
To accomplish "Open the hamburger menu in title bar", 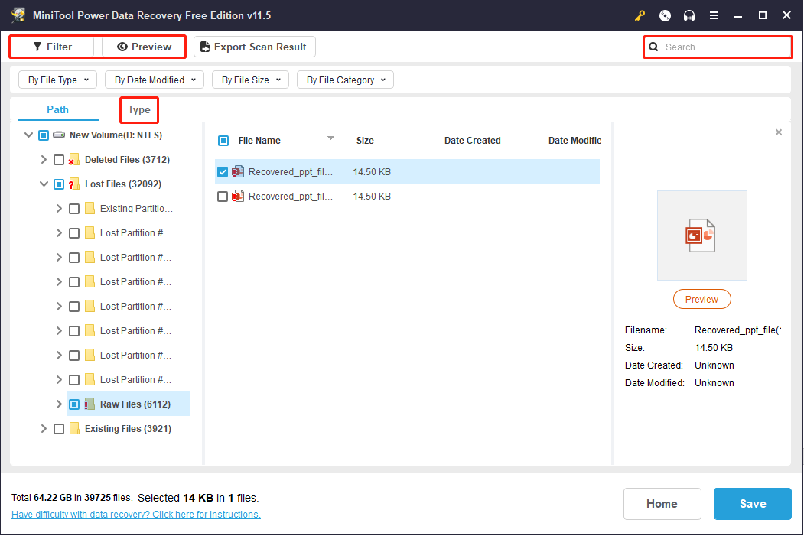I will (x=714, y=15).
